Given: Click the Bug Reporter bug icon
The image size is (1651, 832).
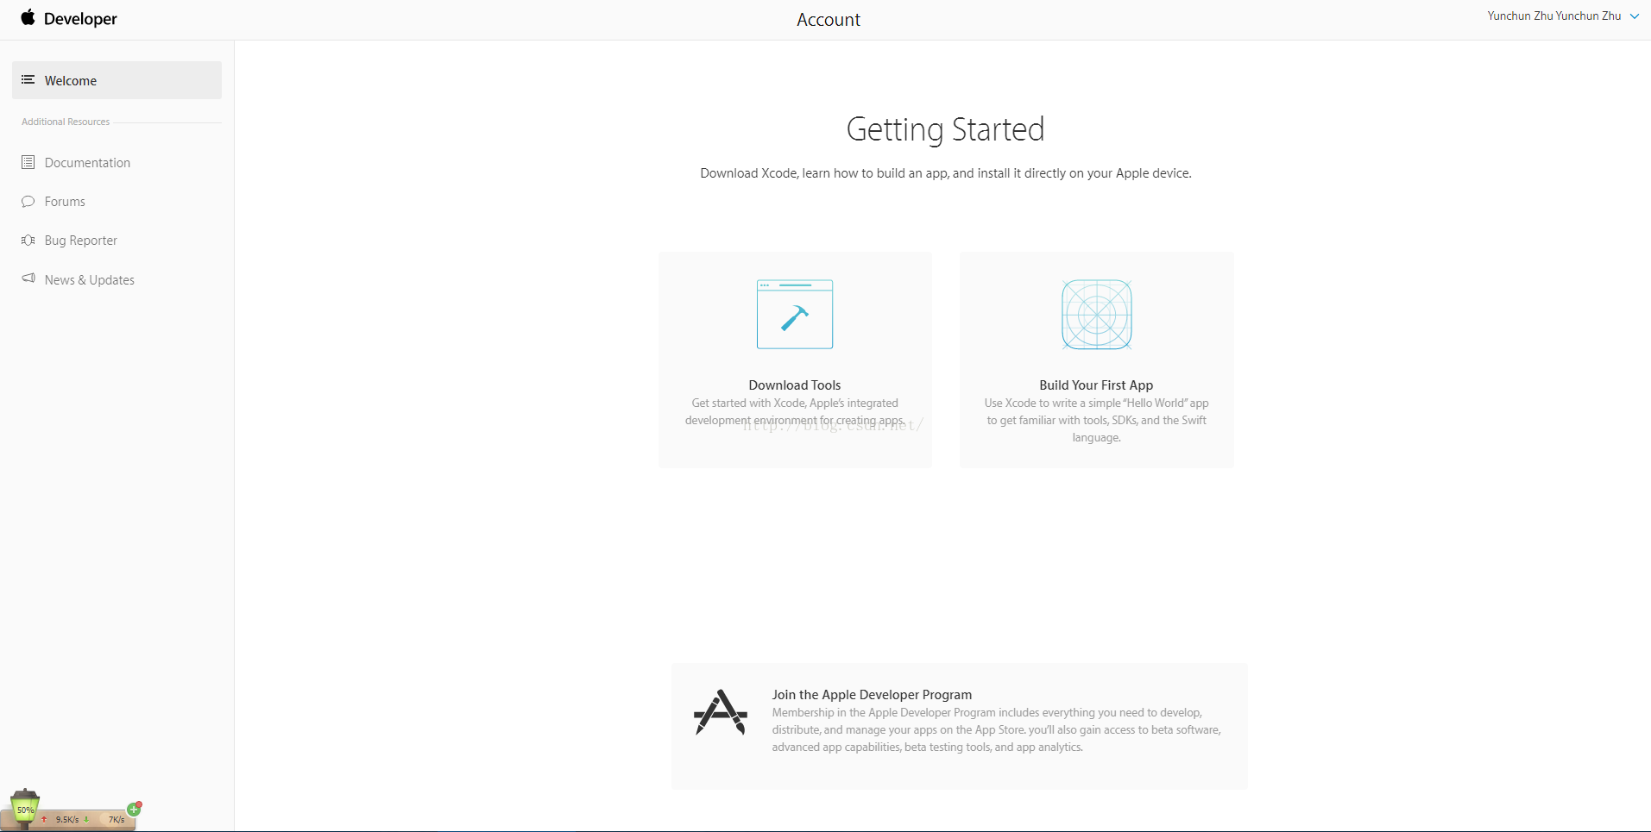Looking at the screenshot, I should (x=28, y=240).
